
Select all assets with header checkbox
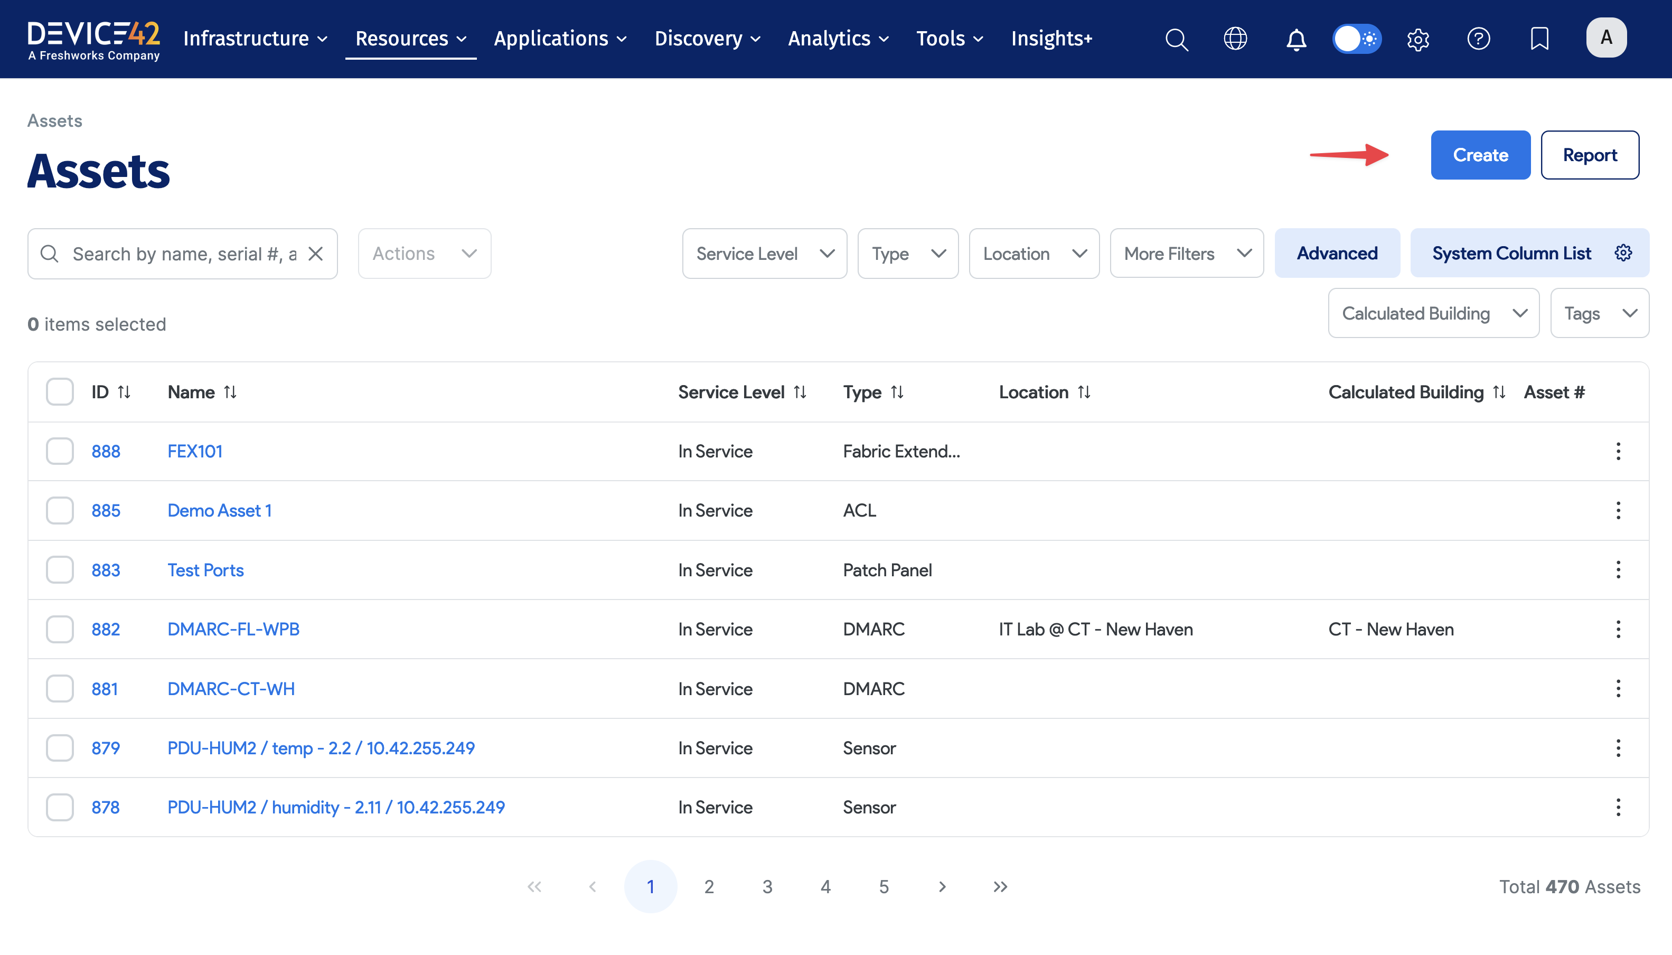pos(59,391)
